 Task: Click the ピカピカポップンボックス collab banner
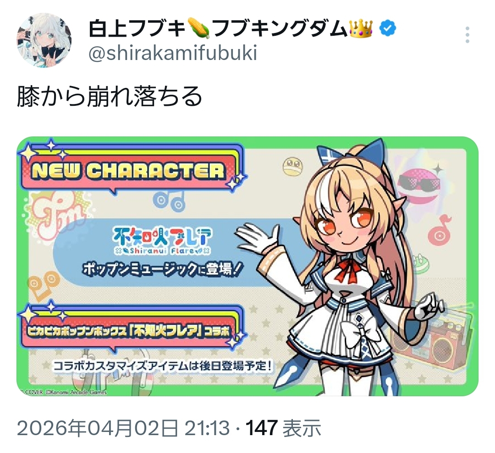(x=130, y=331)
